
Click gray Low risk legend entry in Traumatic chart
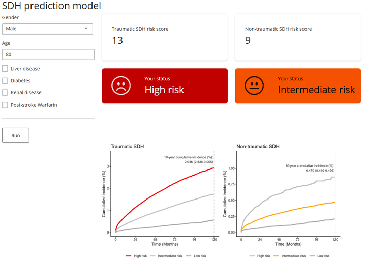click(x=196, y=256)
